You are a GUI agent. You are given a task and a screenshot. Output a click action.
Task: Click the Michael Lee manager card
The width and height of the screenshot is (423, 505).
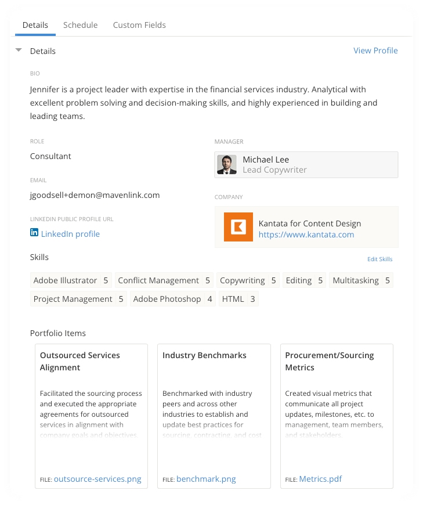[x=306, y=164]
